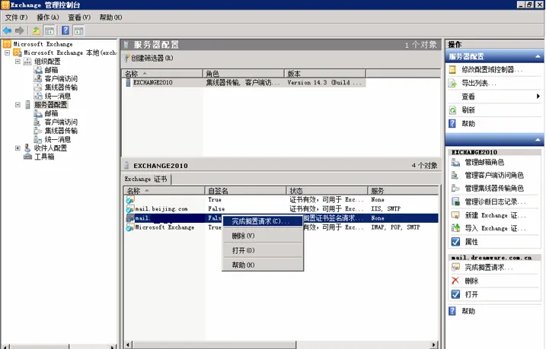
Task: Select 客户端访问 under 组织配置
Action: [61, 78]
